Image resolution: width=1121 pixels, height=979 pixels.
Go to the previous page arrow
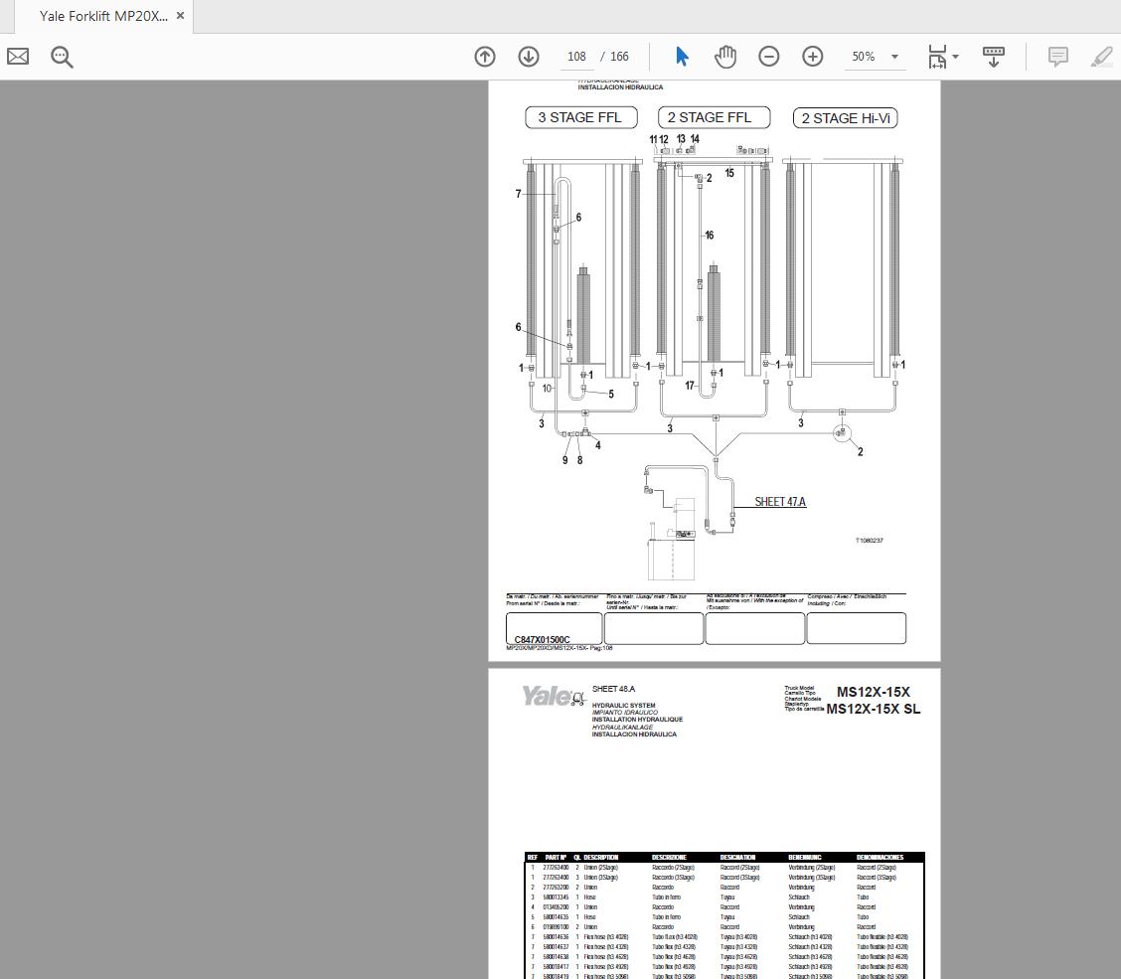click(485, 57)
